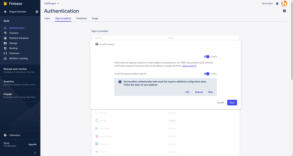Click the info icon in passwordless notice
The image size is (293, 156).
pos(120,82)
